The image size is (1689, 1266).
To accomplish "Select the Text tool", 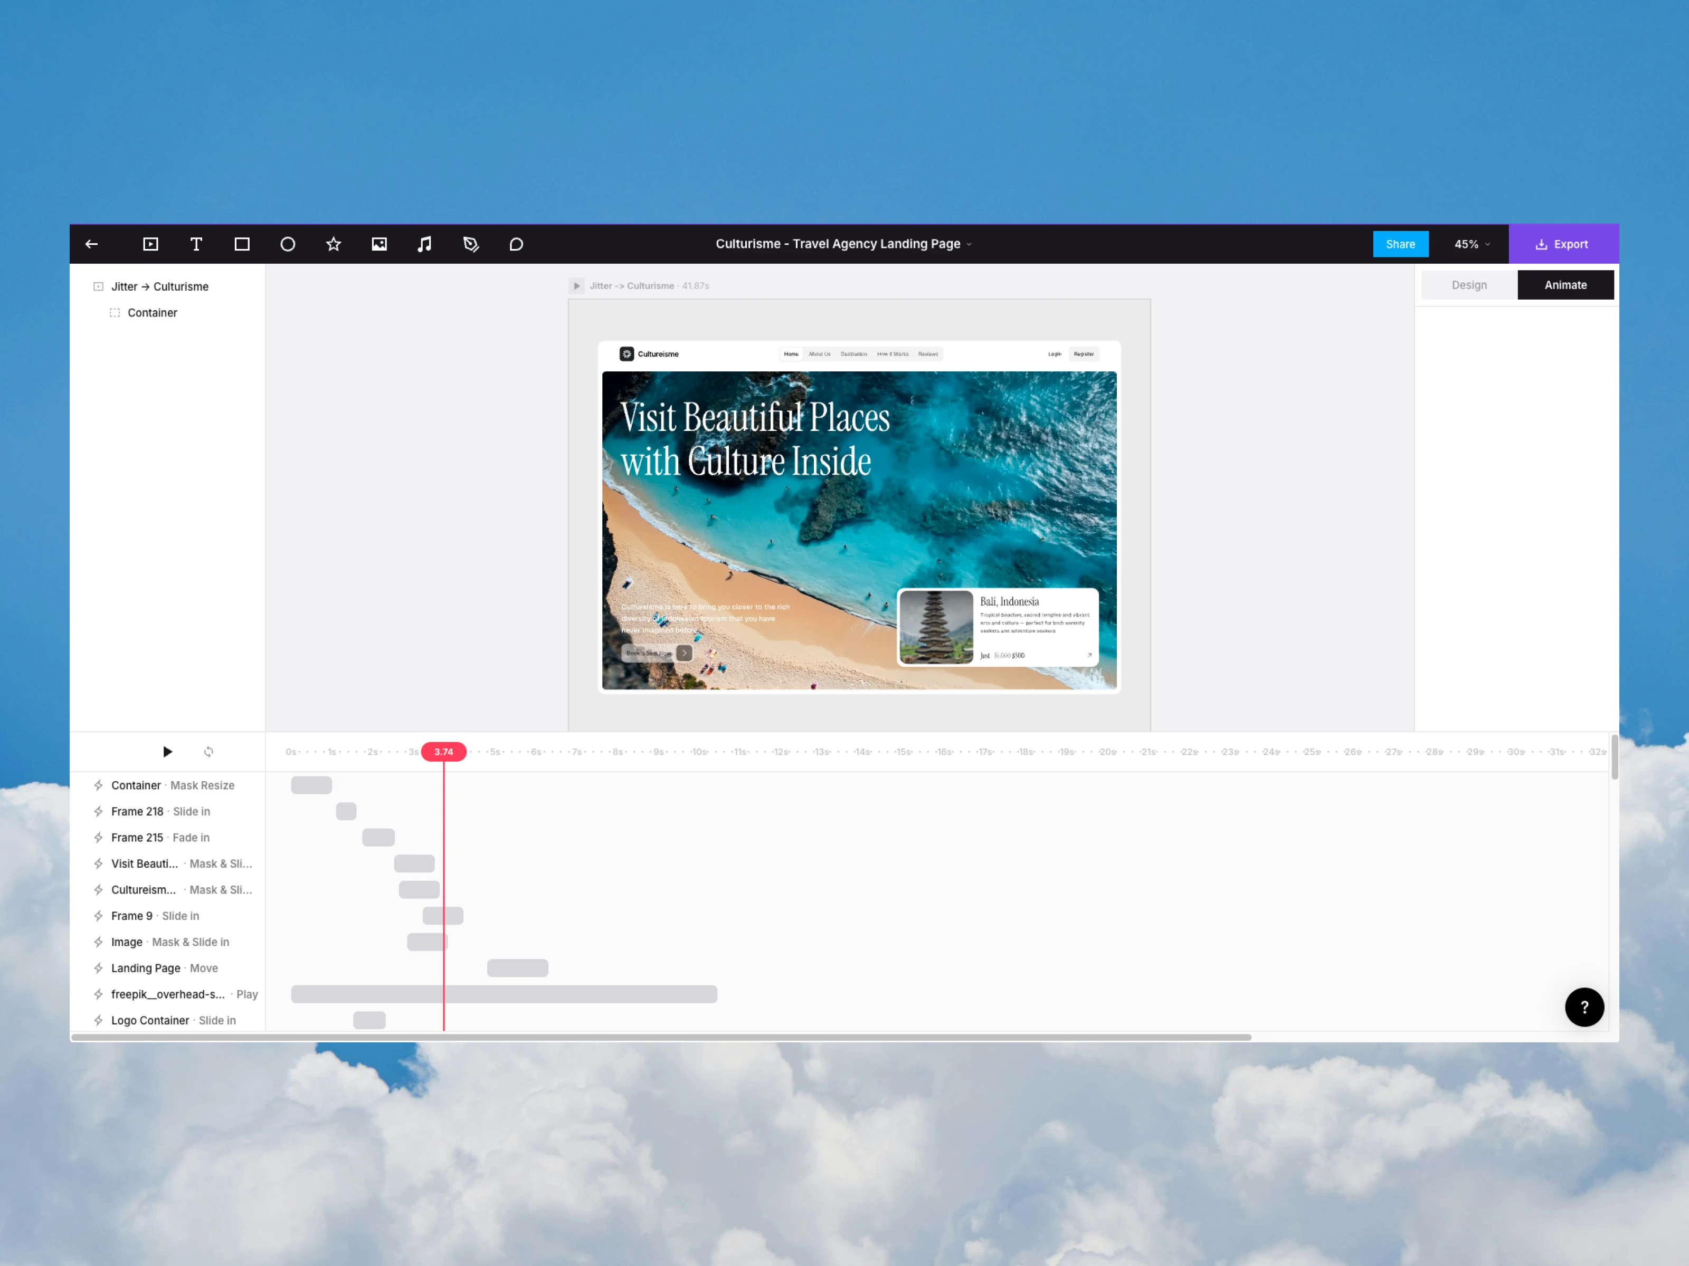I will [196, 244].
